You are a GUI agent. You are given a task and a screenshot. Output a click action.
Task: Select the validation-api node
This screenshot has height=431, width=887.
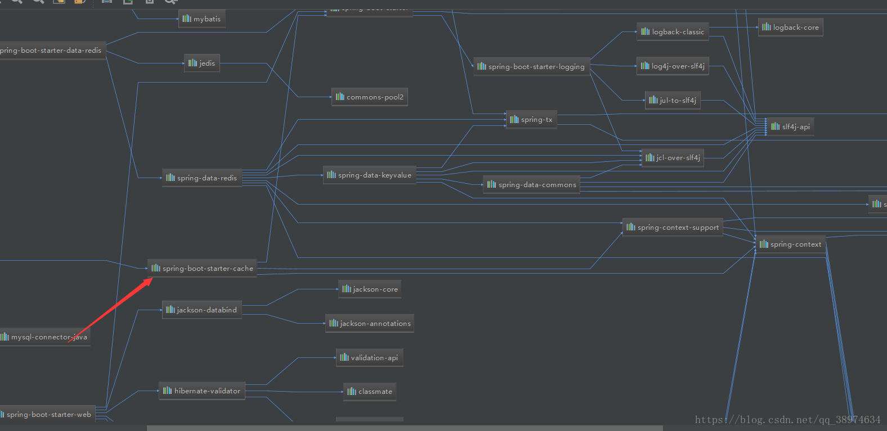coord(369,357)
